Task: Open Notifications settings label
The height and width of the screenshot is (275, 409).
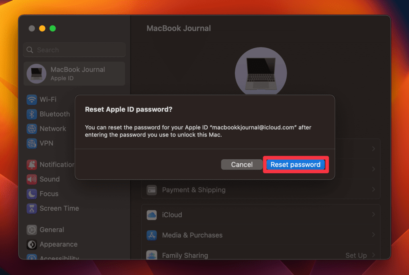Action: [x=57, y=164]
